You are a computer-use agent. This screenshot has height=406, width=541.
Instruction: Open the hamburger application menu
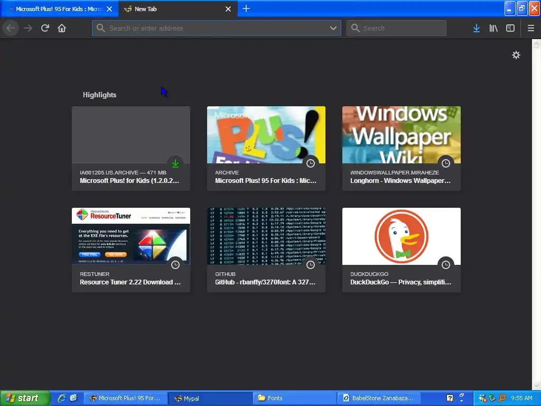click(x=530, y=28)
